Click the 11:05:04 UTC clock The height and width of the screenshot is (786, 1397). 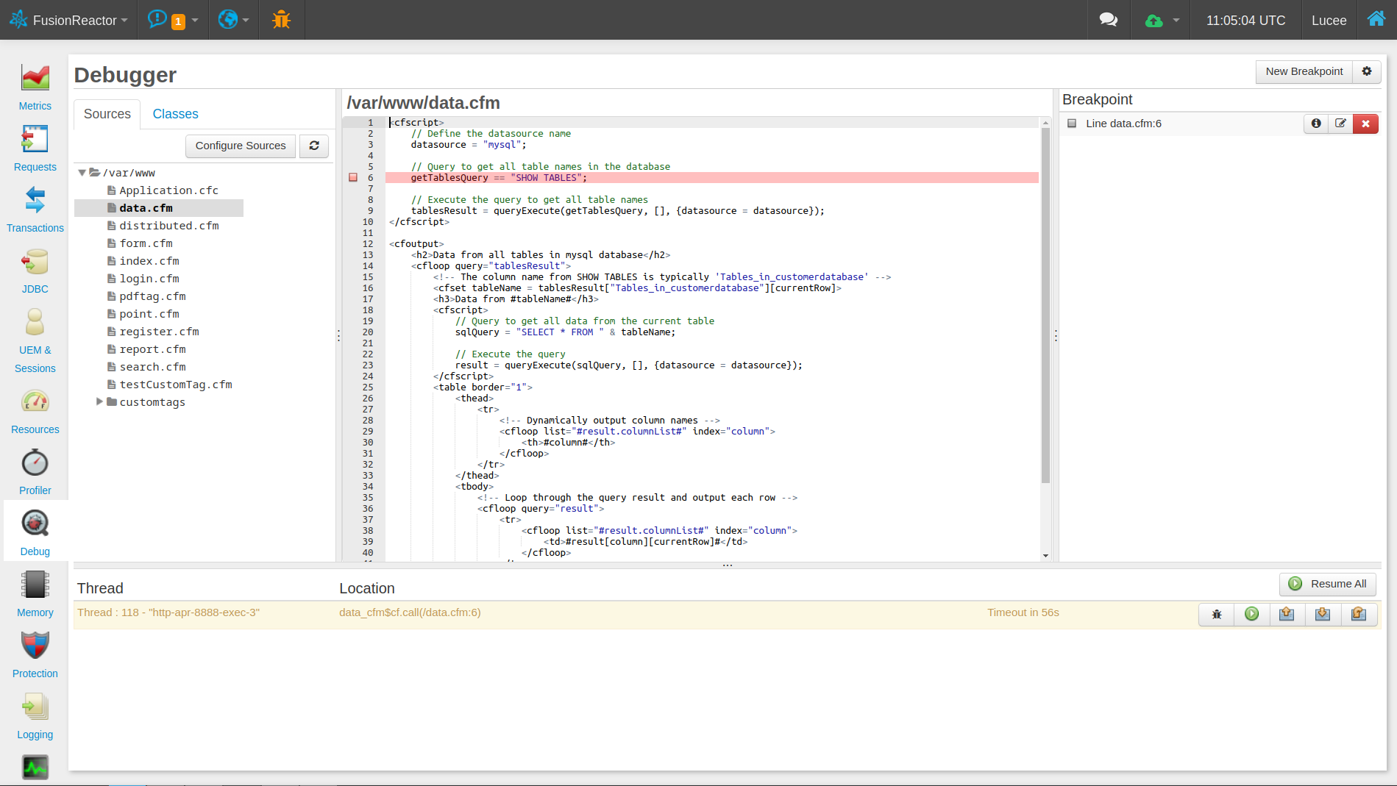click(1245, 21)
